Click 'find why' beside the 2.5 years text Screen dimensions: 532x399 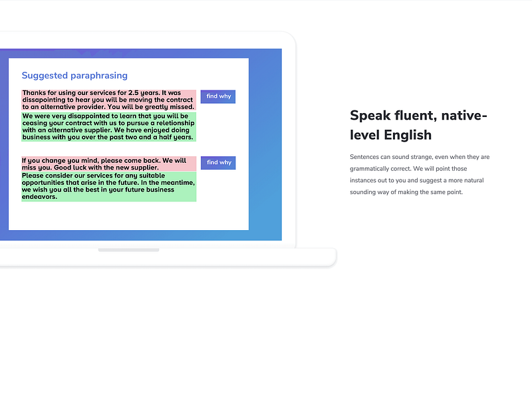(x=218, y=96)
